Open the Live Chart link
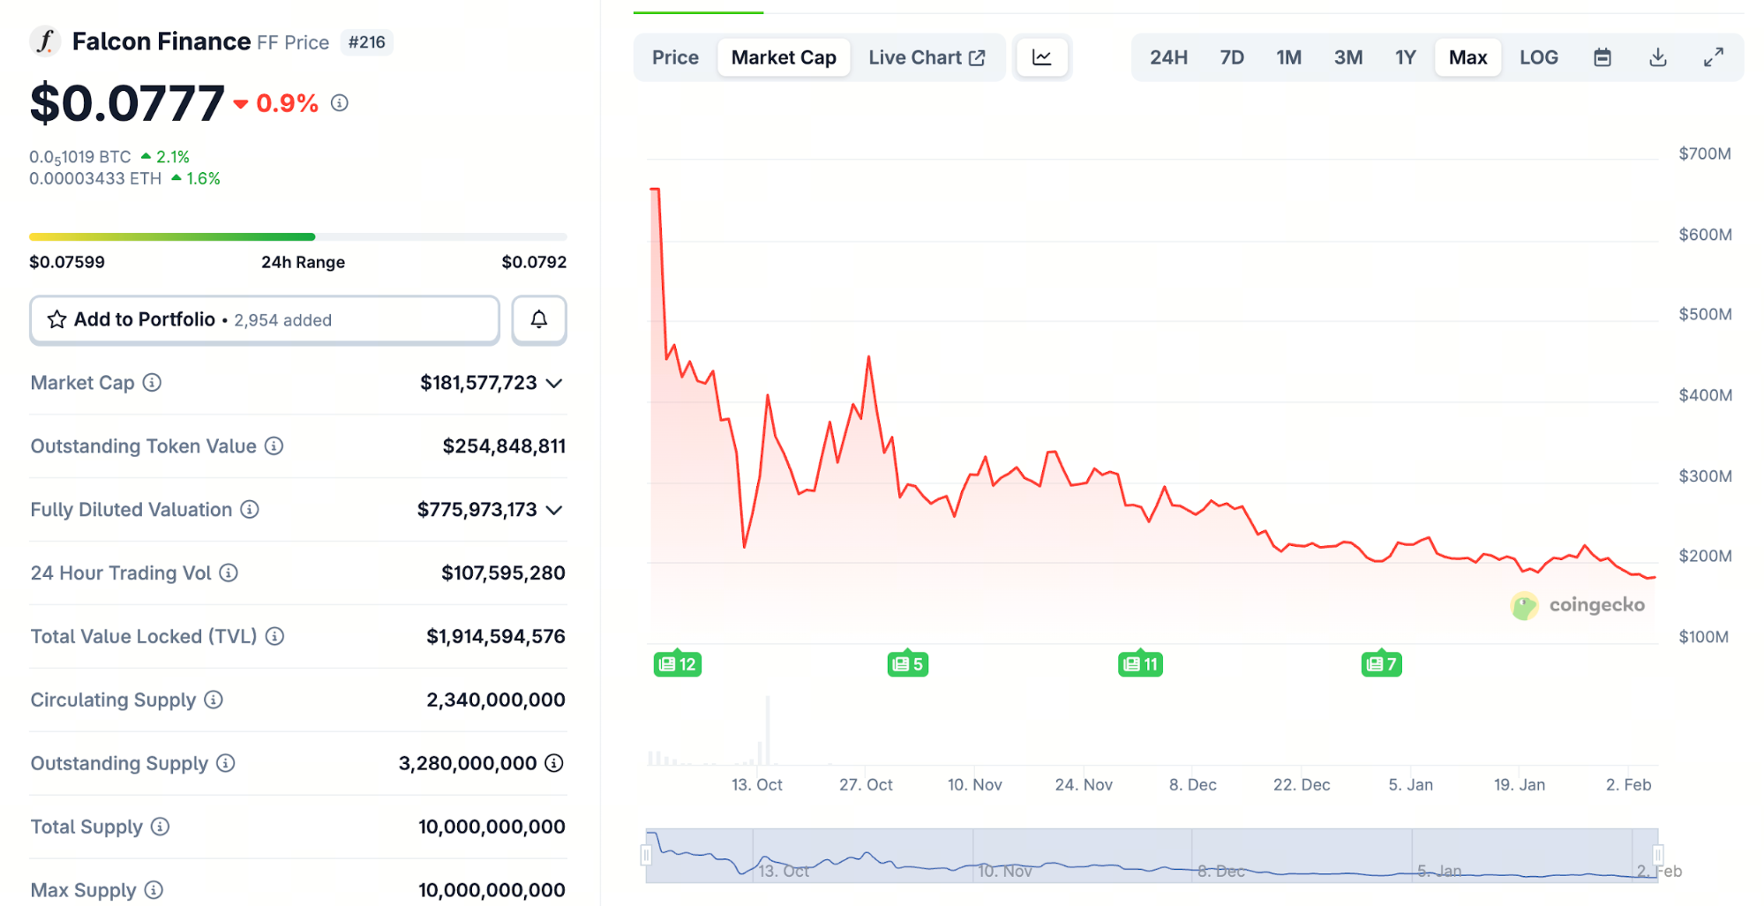The width and height of the screenshot is (1764, 906). point(926,57)
